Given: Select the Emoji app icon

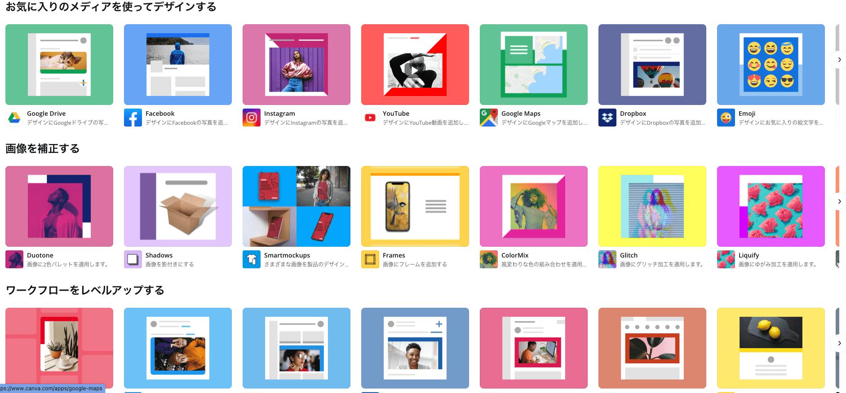Looking at the screenshot, I should [726, 118].
